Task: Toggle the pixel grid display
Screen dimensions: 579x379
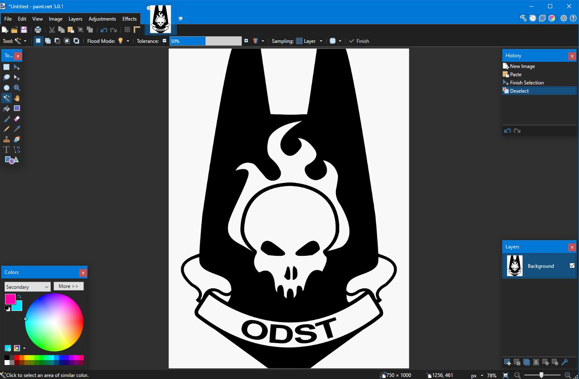Action: tap(128, 30)
